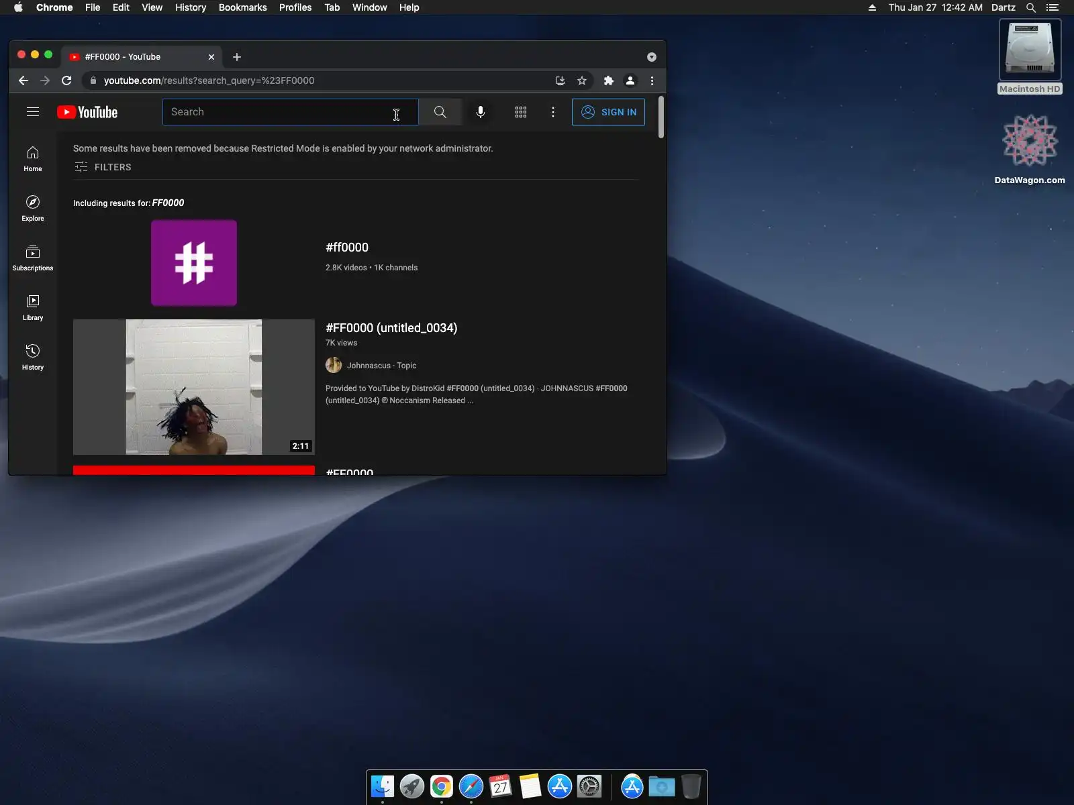Click the eject icon in the menu bar
This screenshot has height=805, width=1074.
point(872,7)
